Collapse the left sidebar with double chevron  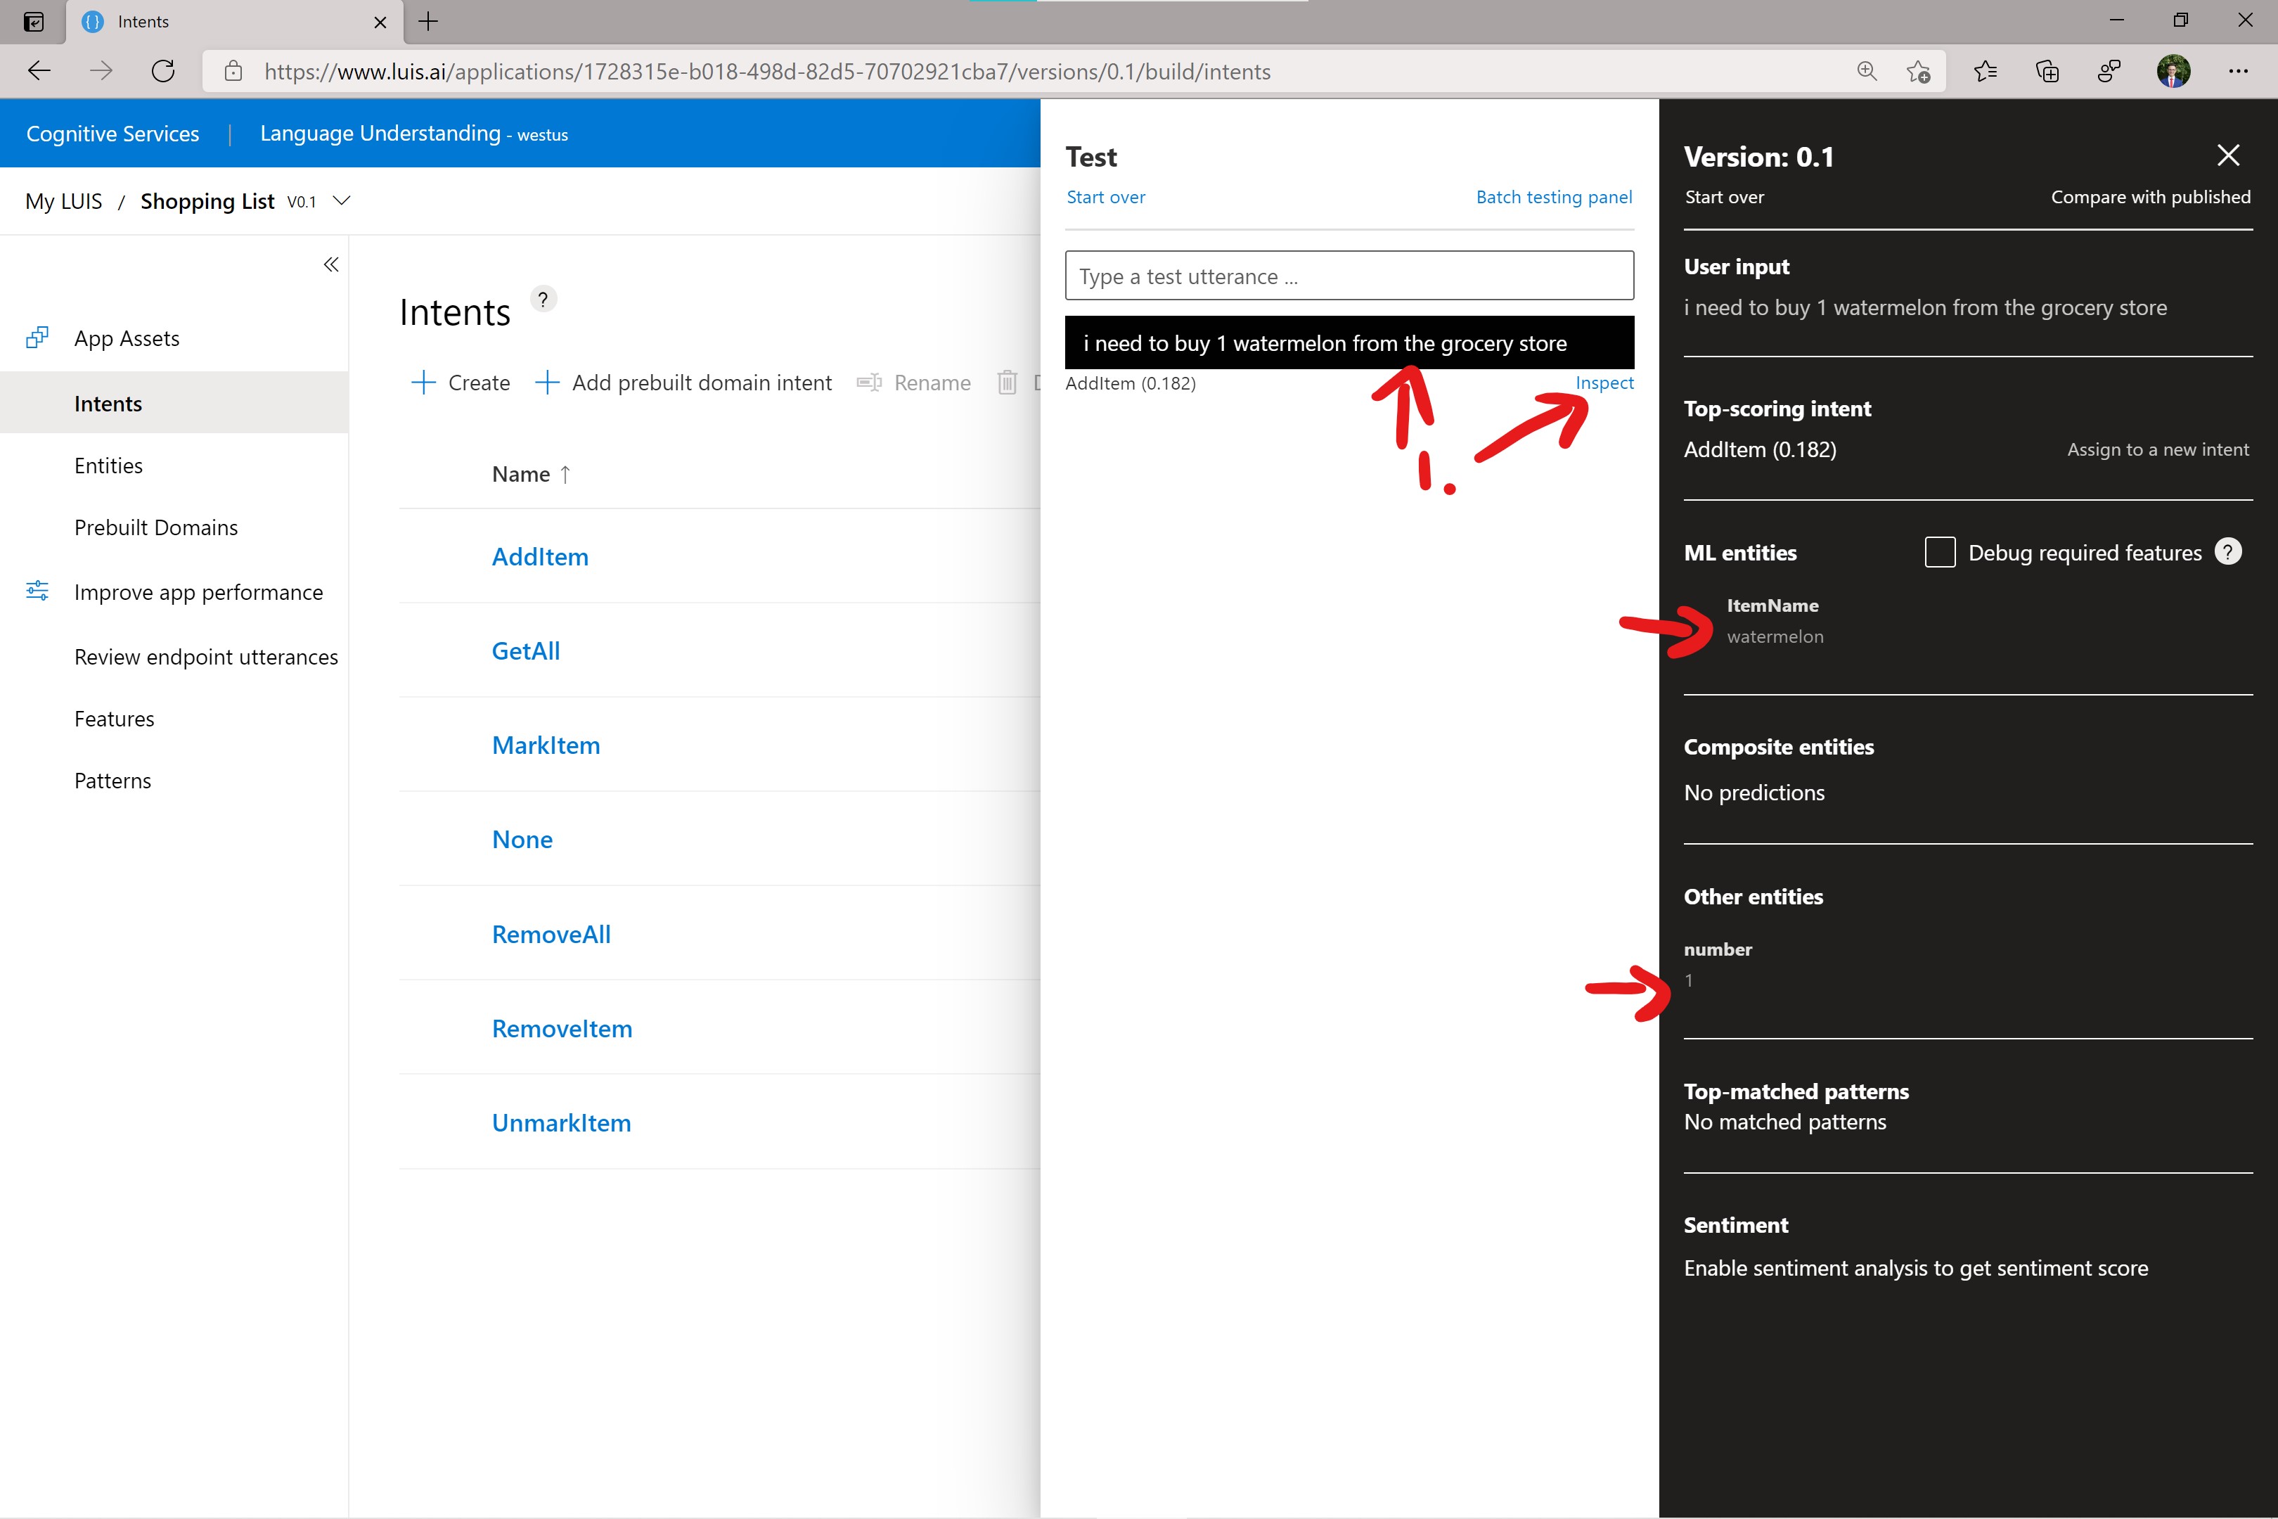point(330,264)
